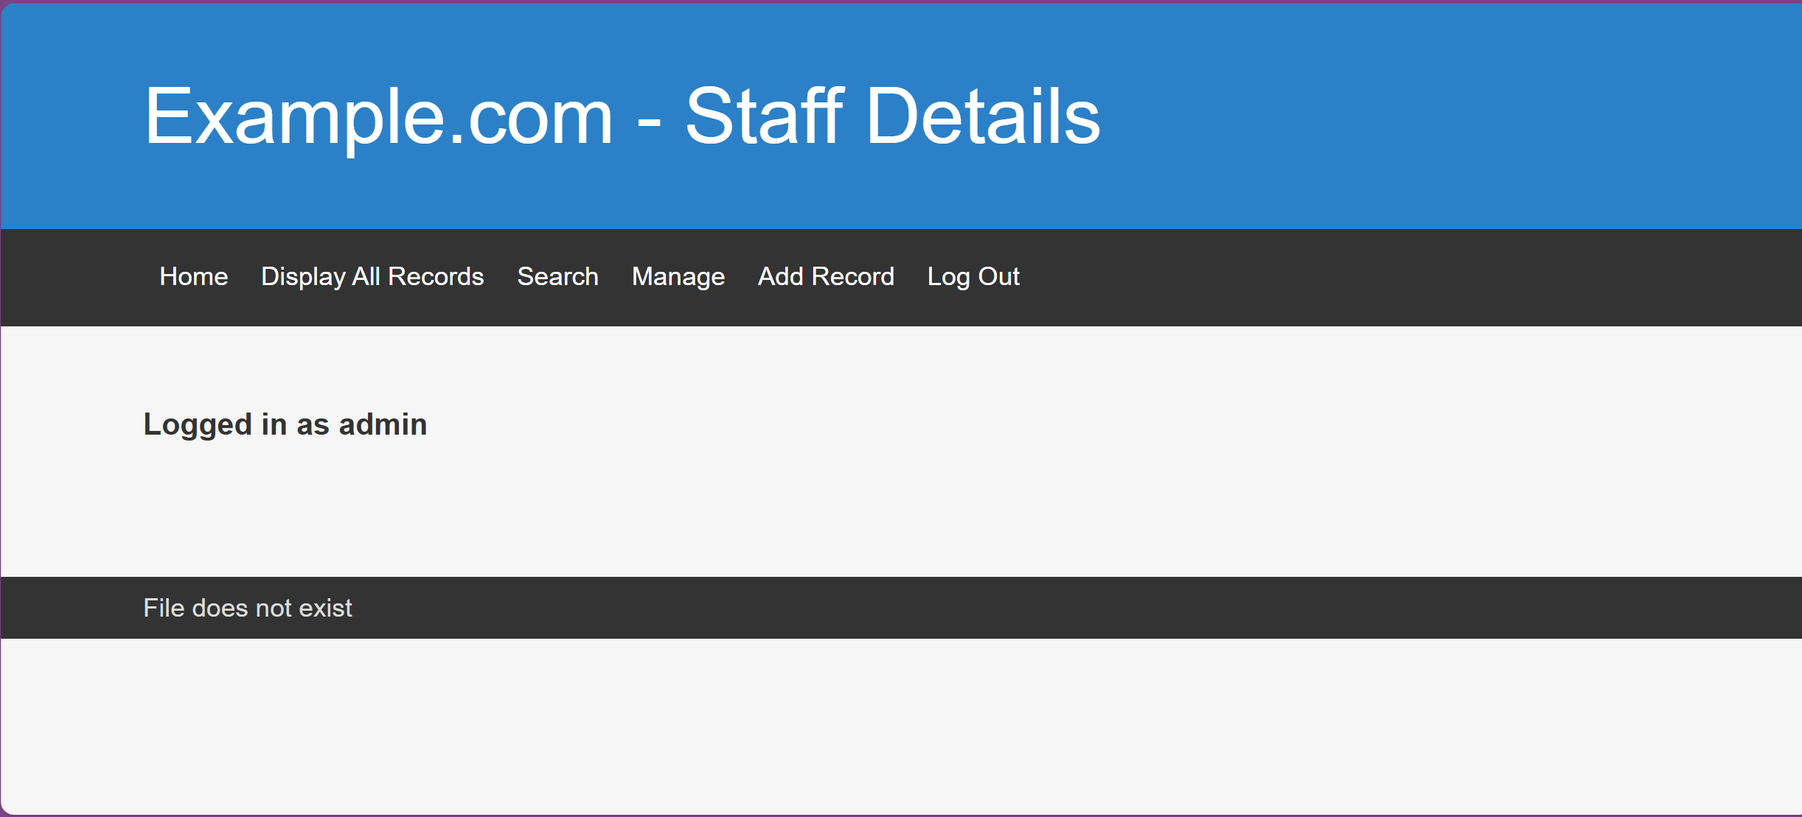
Task: Click the word 'File' in footer bar
Action: pos(164,608)
